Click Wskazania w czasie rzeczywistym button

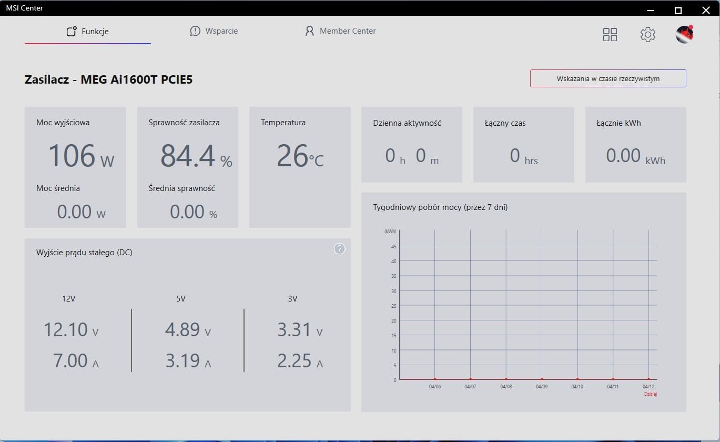coord(608,78)
